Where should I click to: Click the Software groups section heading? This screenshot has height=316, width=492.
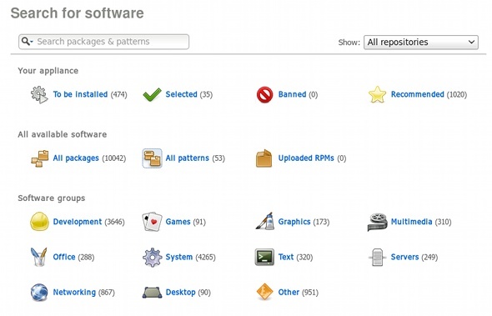click(x=52, y=198)
